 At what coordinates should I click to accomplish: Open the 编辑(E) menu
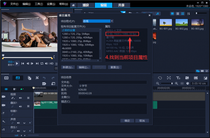tap(27, 4)
